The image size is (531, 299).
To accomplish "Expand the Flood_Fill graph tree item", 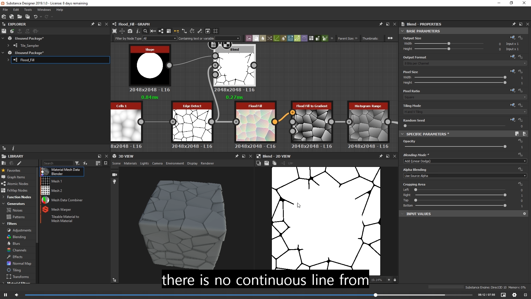I will coord(8,60).
